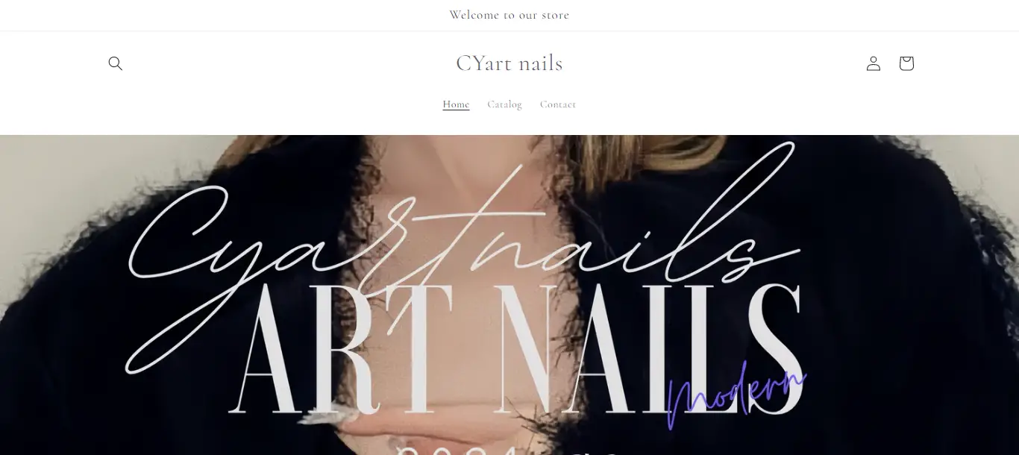Click the CYart nails store title

[509, 63]
